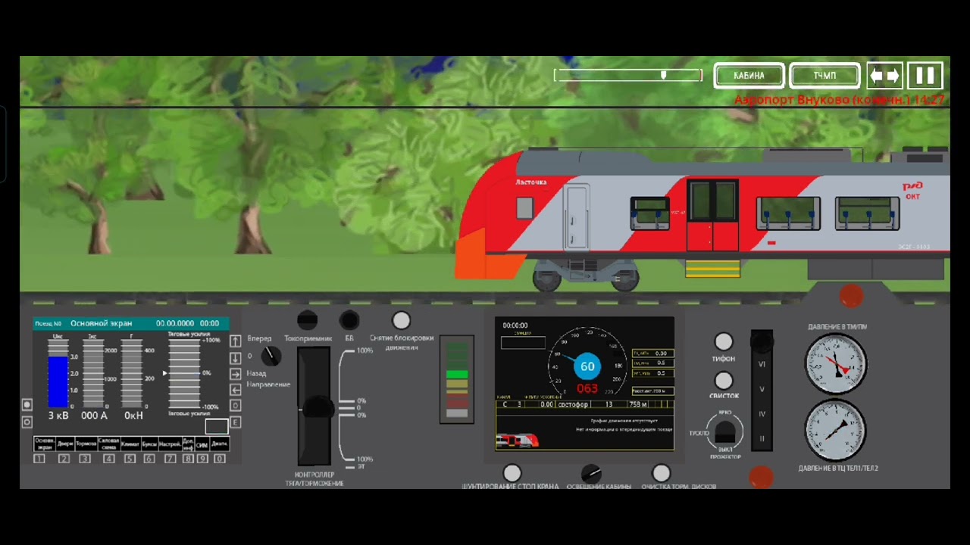Screen dimensions: 970x545
Task: Toggle the ОСВЕЩЕНИЕ КАБИНЫ cabin light knob
Action: pos(590,473)
